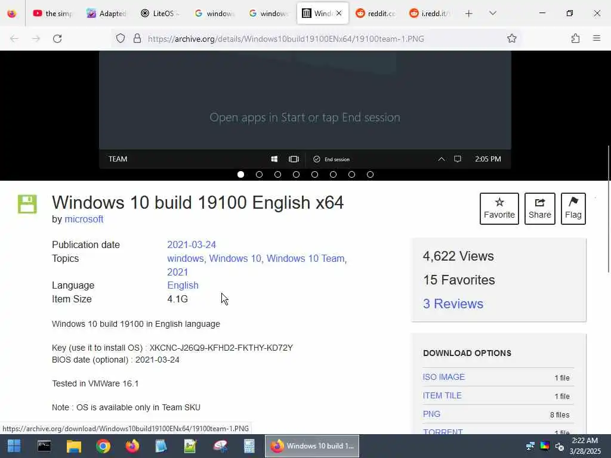
Task: Close the active archive.org tab
Action: [x=339, y=13]
